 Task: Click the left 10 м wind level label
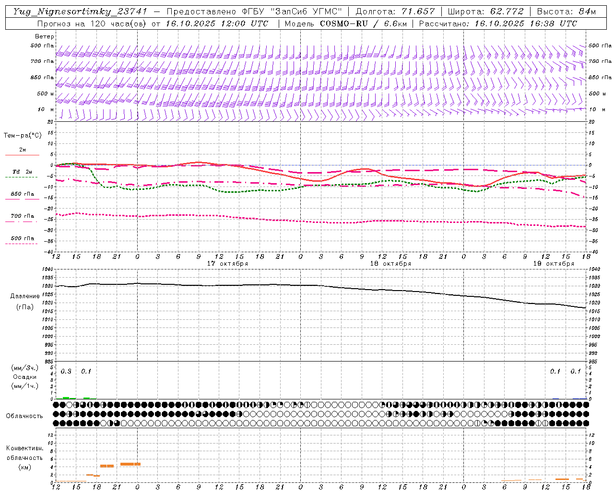[x=47, y=110]
